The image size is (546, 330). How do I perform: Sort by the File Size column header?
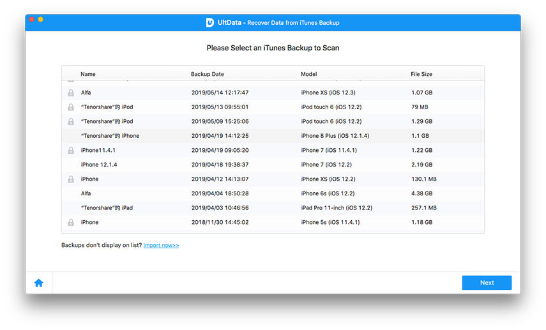coord(421,74)
